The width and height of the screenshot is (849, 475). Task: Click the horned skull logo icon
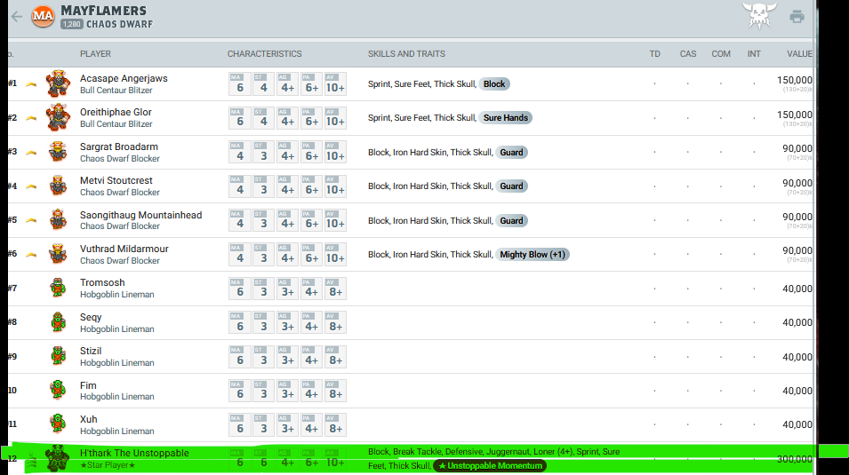coord(759,16)
